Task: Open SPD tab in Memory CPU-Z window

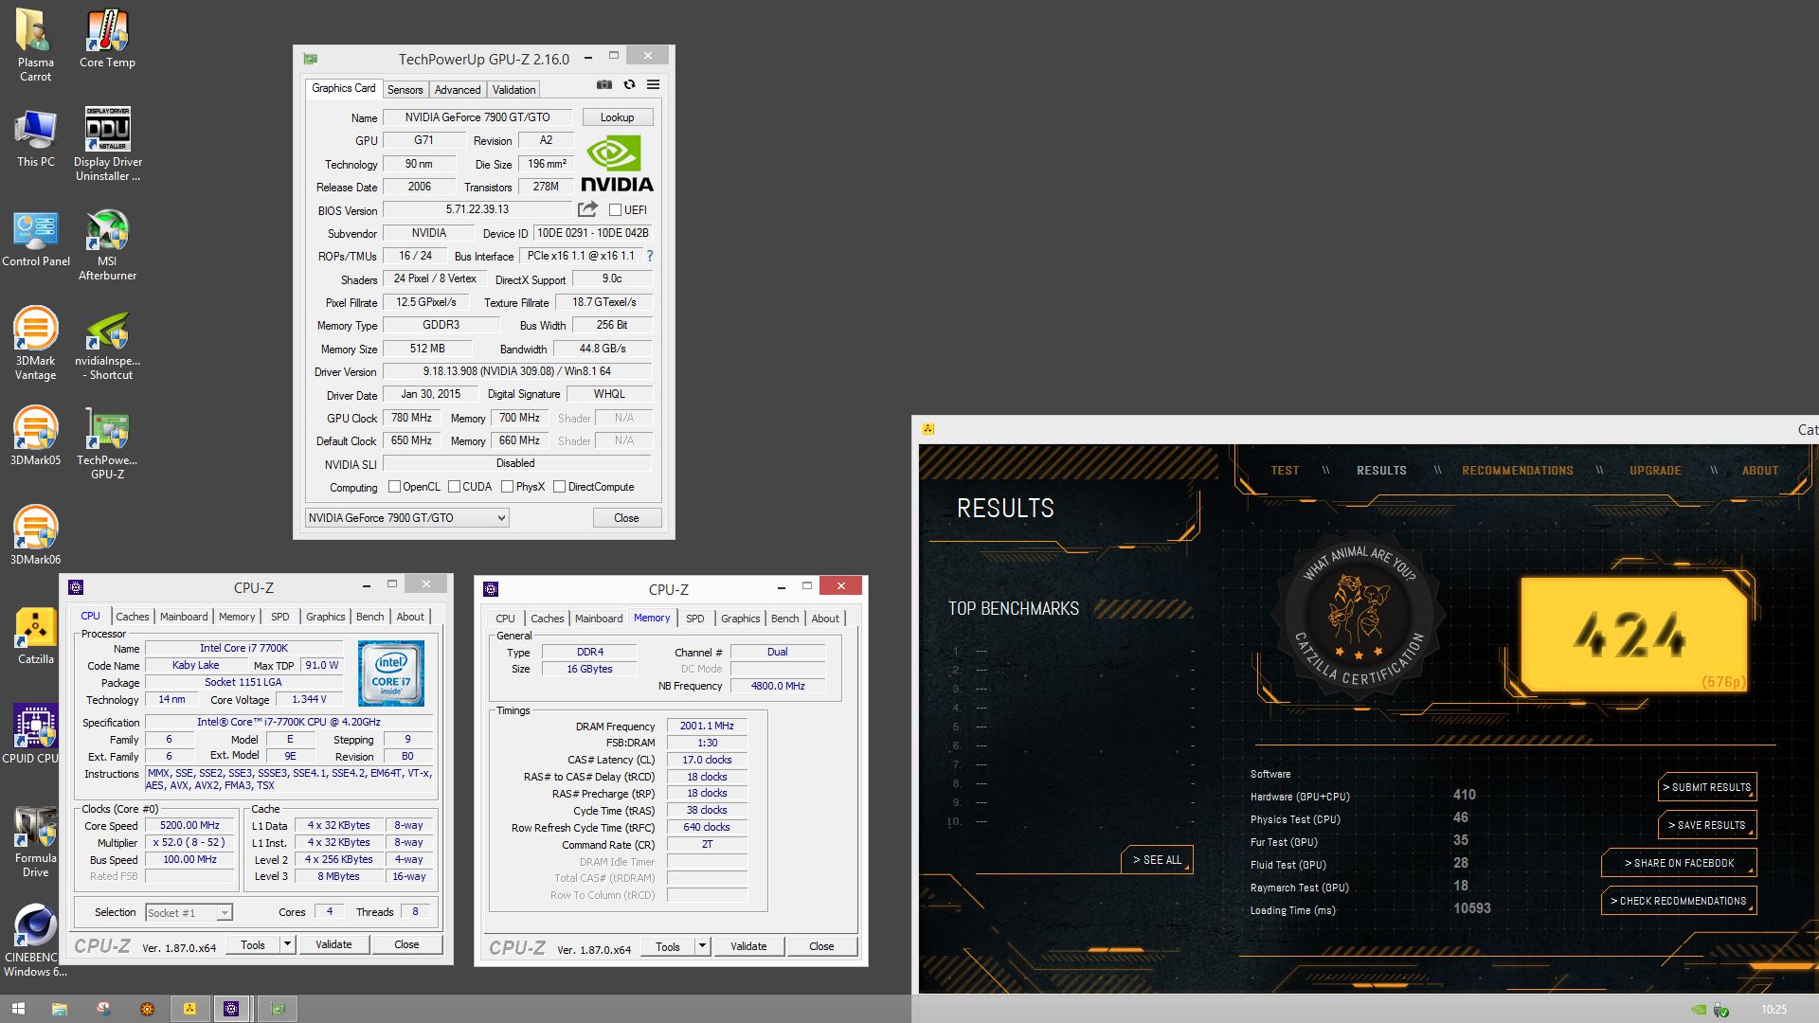Action: point(695,619)
